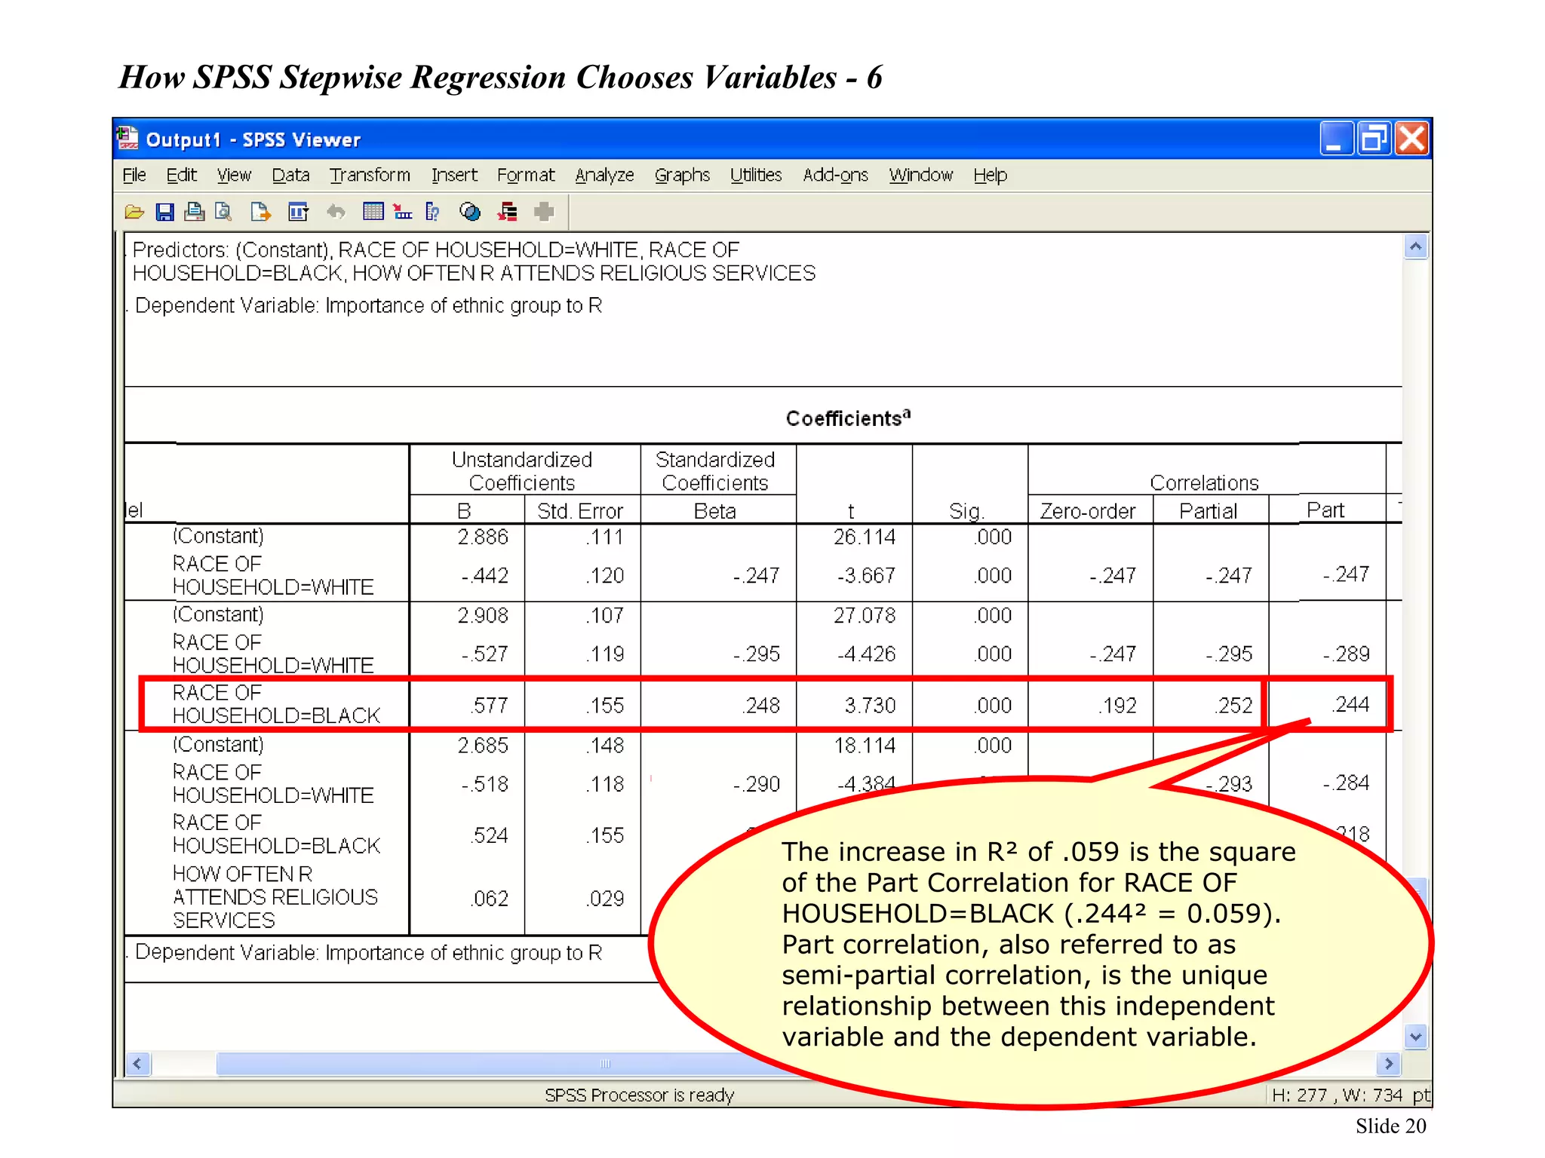Open the Add-ons menu

click(x=835, y=175)
